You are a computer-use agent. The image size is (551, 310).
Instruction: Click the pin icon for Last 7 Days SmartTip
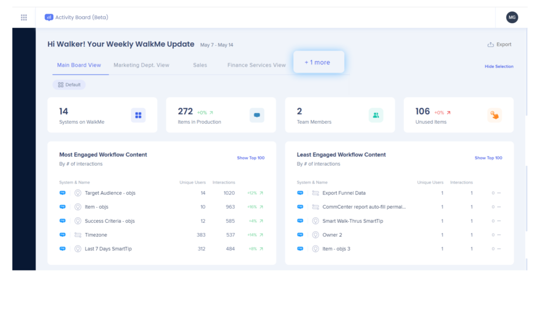77,249
